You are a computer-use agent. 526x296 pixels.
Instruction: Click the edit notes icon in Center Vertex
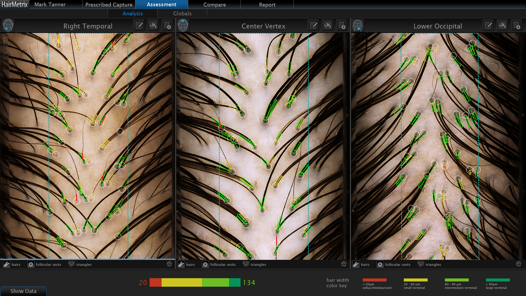click(x=314, y=26)
